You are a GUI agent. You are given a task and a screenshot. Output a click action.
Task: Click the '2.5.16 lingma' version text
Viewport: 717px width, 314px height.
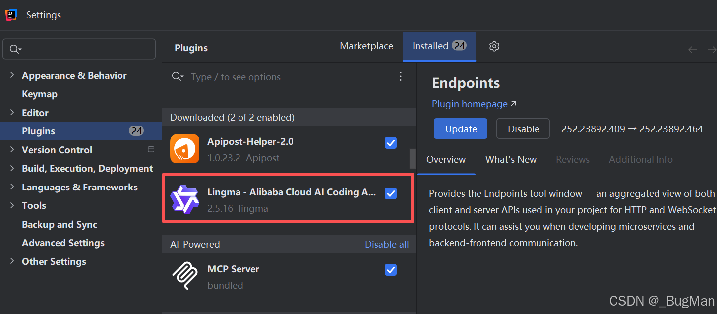tap(238, 208)
